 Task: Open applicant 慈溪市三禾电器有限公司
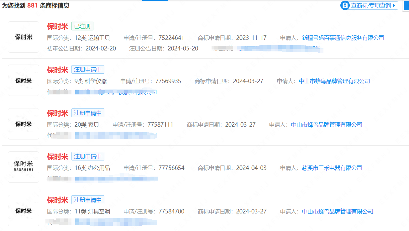point(332,168)
